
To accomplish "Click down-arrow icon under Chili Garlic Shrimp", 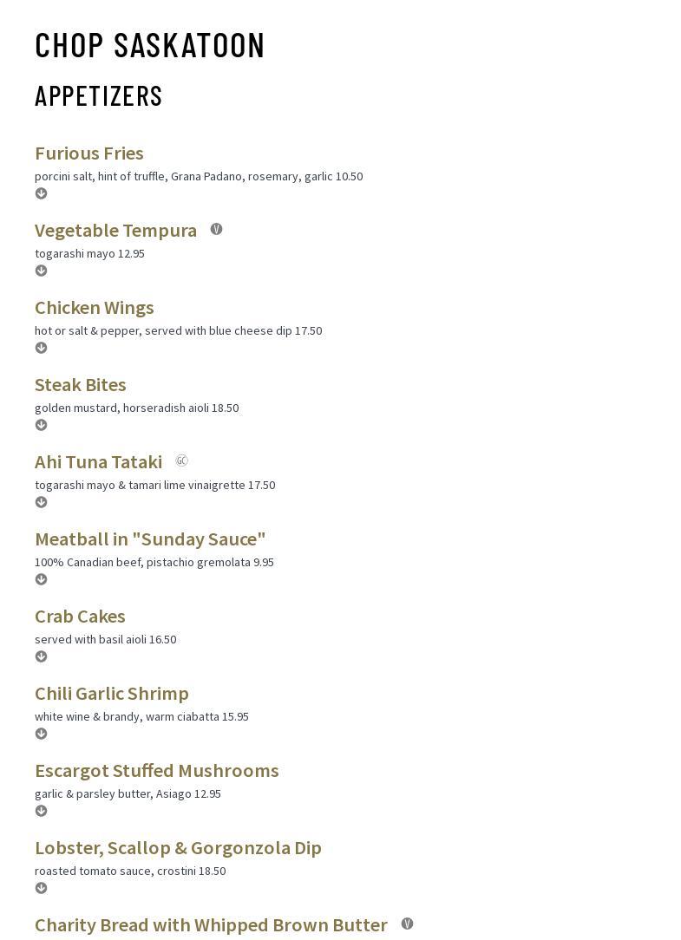I will pos(41,734).
